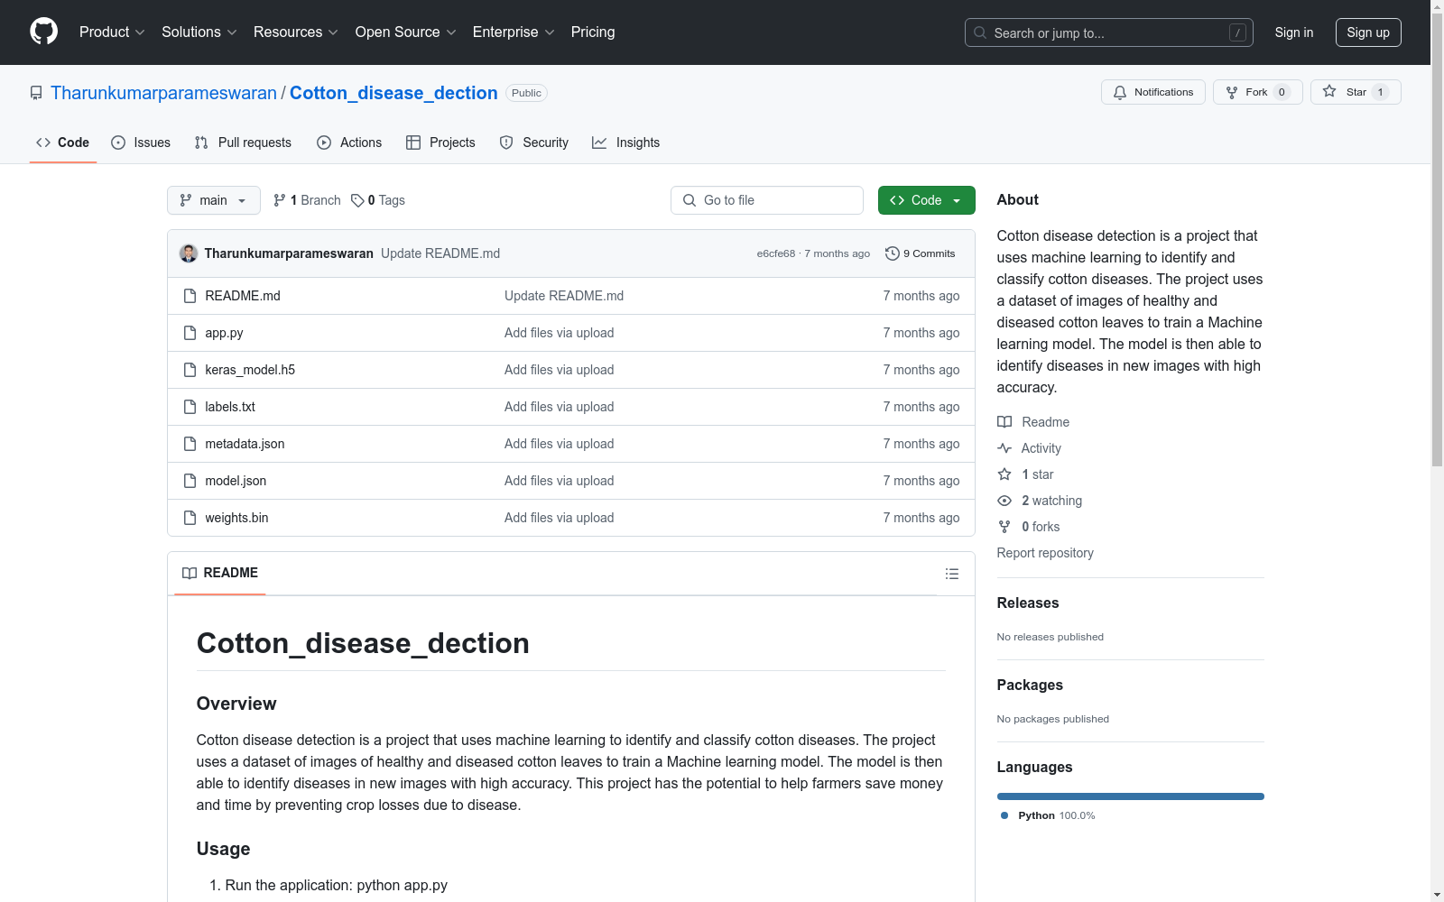Image resolution: width=1444 pixels, height=902 pixels.
Task: Expand the main branch selector
Action: pyautogui.click(x=213, y=200)
